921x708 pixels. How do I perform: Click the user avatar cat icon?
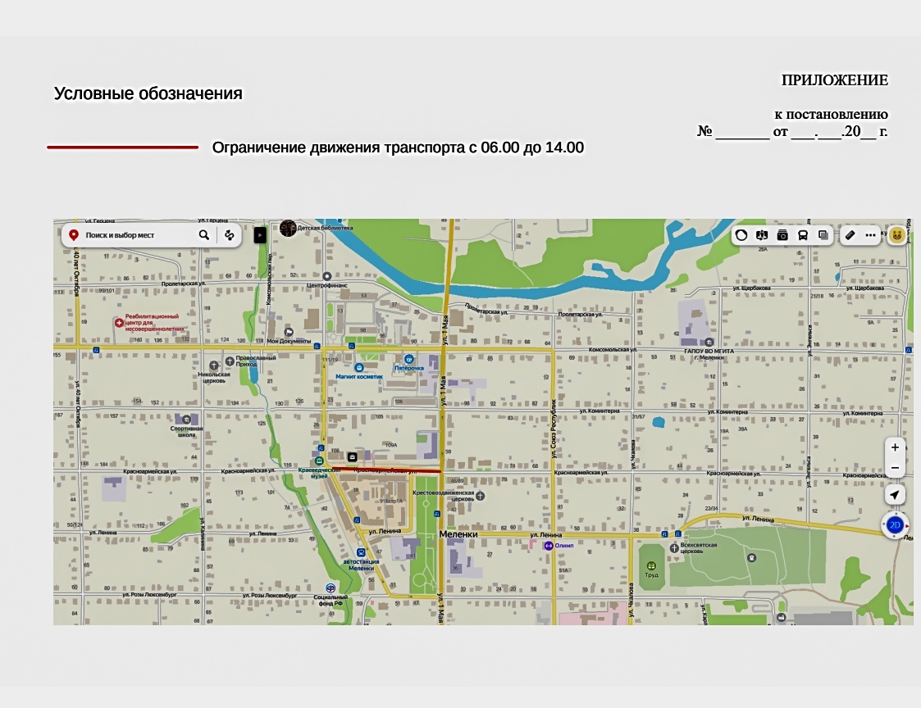(897, 235)
